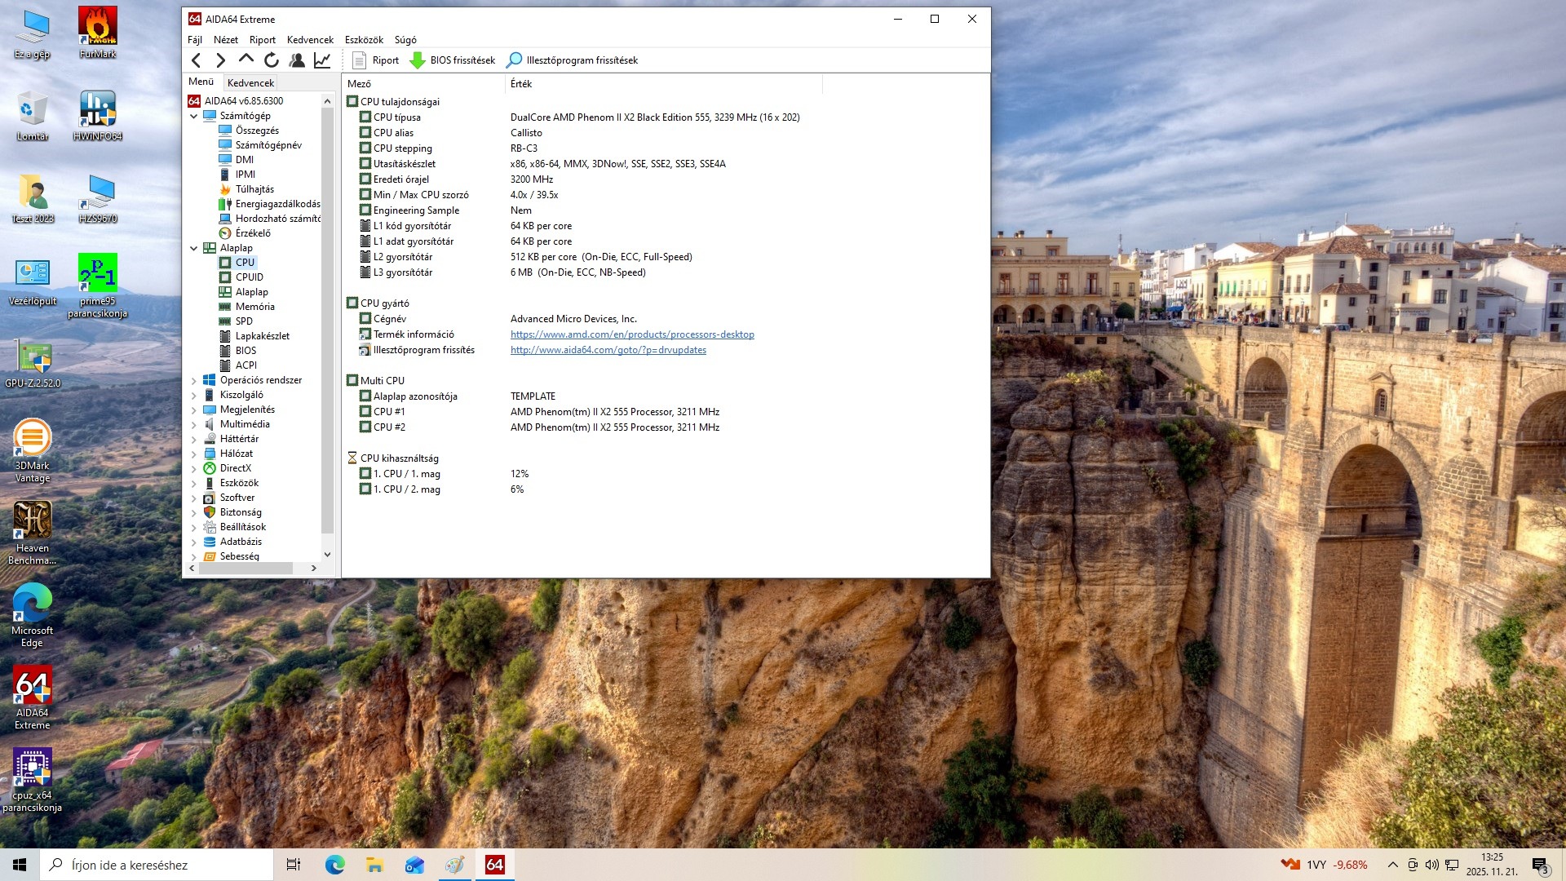Click BIOS frissítések green arrow button
The image size is (1566, 881).
[x=453, y=60]
